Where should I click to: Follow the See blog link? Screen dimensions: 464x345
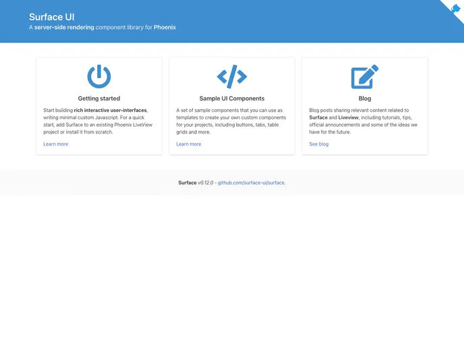pyautogui.click(x=318, y=144)
